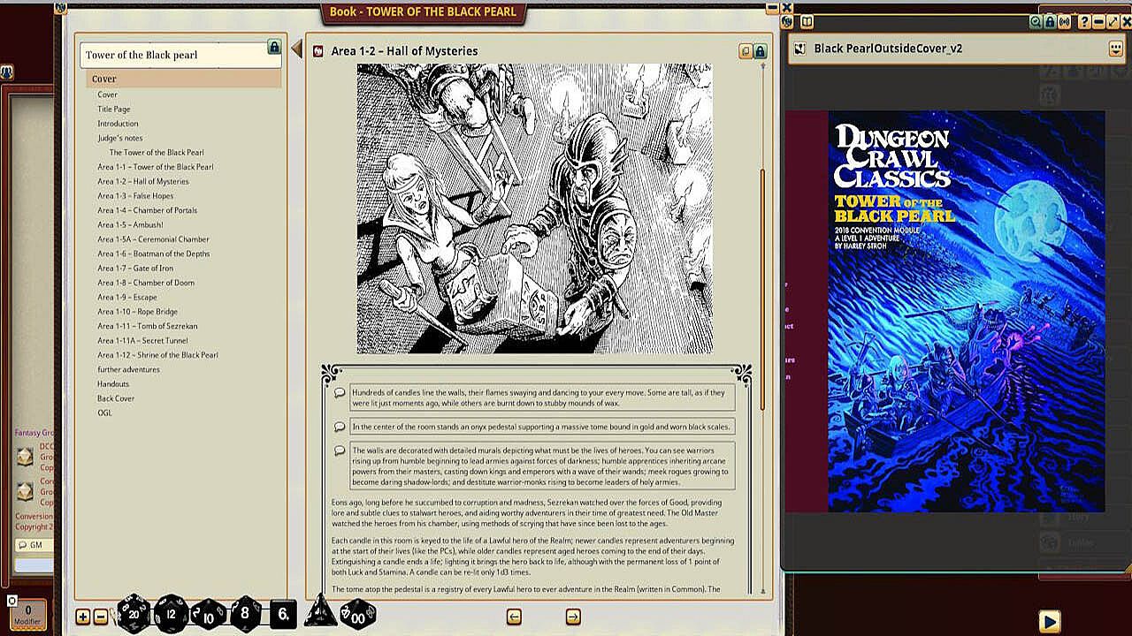Roll the d12 die
1132x636 pixels.
coord(171,613)
